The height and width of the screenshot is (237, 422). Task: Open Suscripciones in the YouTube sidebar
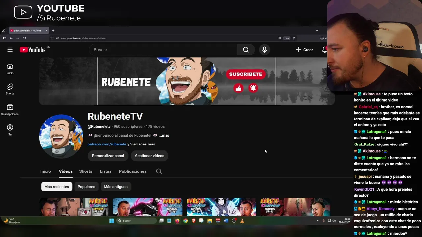pyautogui.click(x=10, y=110)
